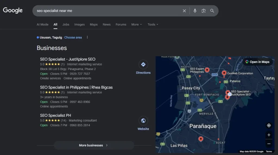The width and height of the screenshot is (278, 155).
Task: Go to the Maps tab
Action: coord(94,24)
